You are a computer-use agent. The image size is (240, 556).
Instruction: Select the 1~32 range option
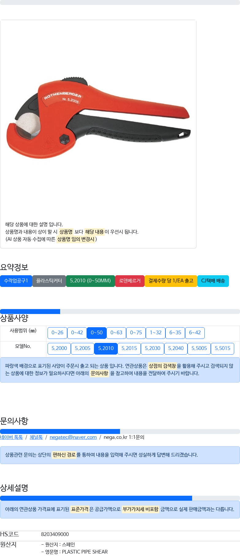(156, 333)
